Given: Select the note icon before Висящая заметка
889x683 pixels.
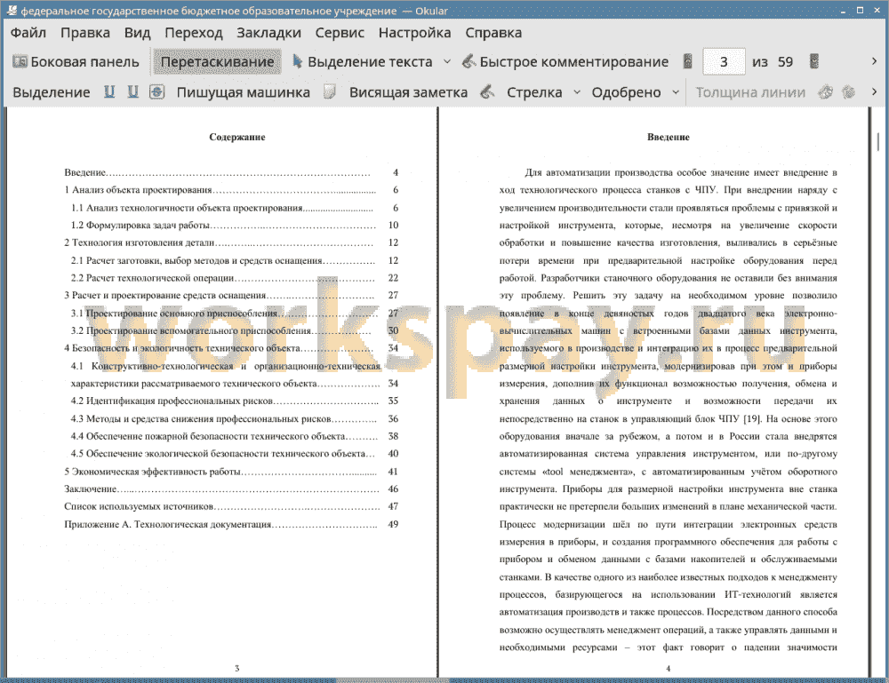Looking at the screenshot, I should pos(330,91).
